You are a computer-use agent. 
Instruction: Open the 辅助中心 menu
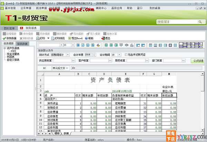(x=101, y=8)
